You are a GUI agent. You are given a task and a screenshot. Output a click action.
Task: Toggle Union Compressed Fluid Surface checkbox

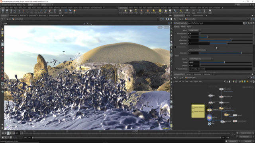(x=189, y=50)
